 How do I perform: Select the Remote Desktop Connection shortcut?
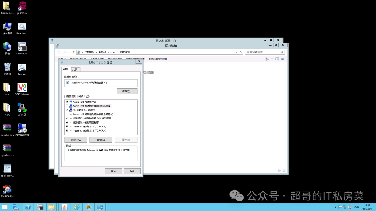pos(22,130)
